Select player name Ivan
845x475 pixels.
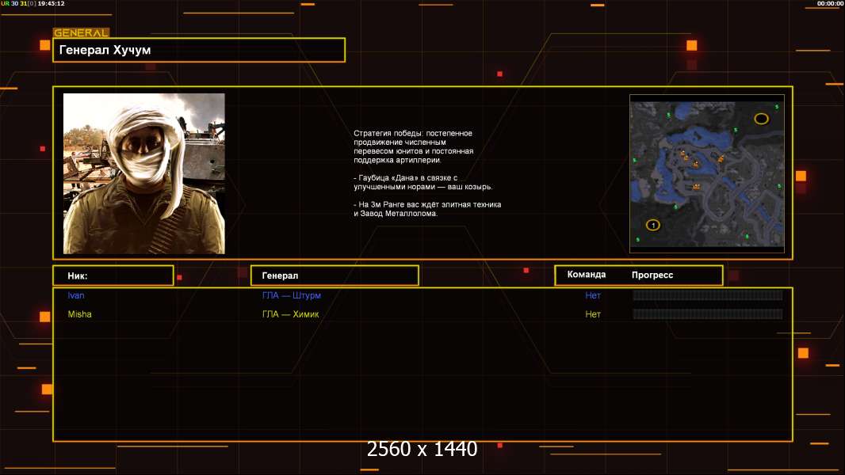[76, 295]
